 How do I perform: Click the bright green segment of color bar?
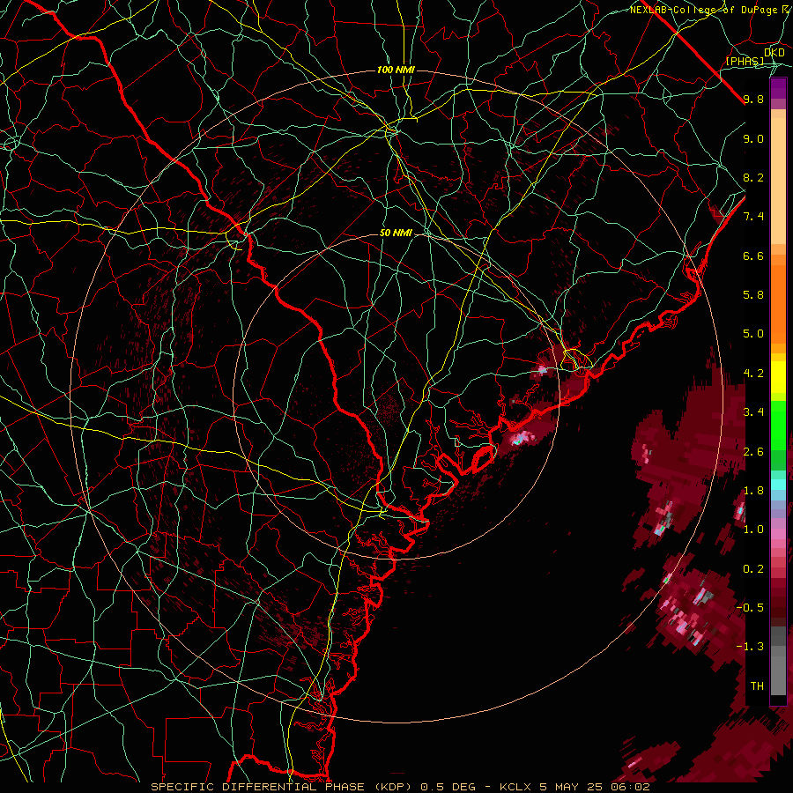click(x=778, y=426)
